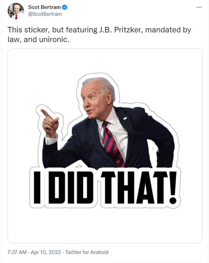Open the 7:37 AM timestamp link

17,252
